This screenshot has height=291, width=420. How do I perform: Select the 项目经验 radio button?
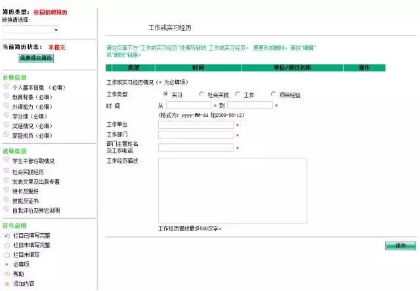[273, 94]
